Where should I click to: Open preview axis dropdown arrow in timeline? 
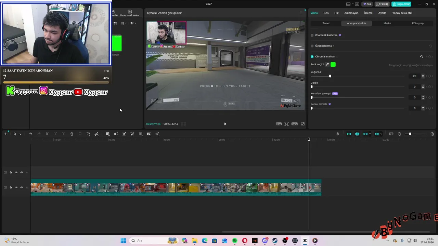(x=381, y=134)
